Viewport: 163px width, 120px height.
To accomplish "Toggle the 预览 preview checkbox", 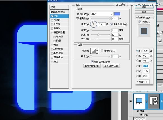I will click(140, 22).
